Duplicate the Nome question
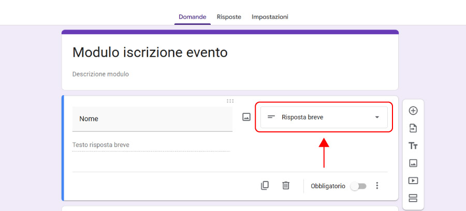 tap(265, 186)
